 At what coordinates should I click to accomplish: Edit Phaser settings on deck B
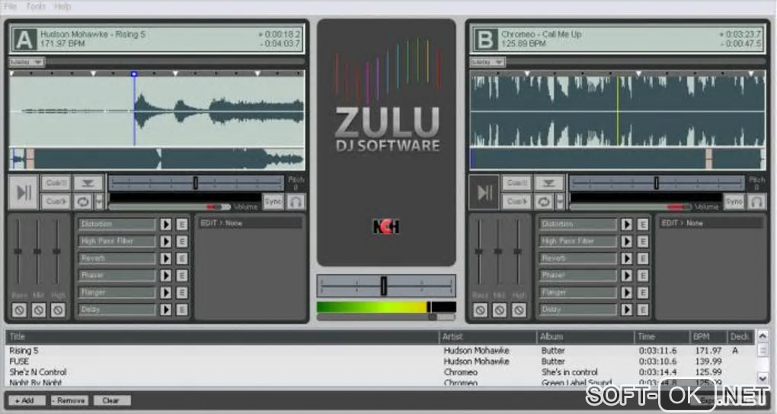[643, 275]
